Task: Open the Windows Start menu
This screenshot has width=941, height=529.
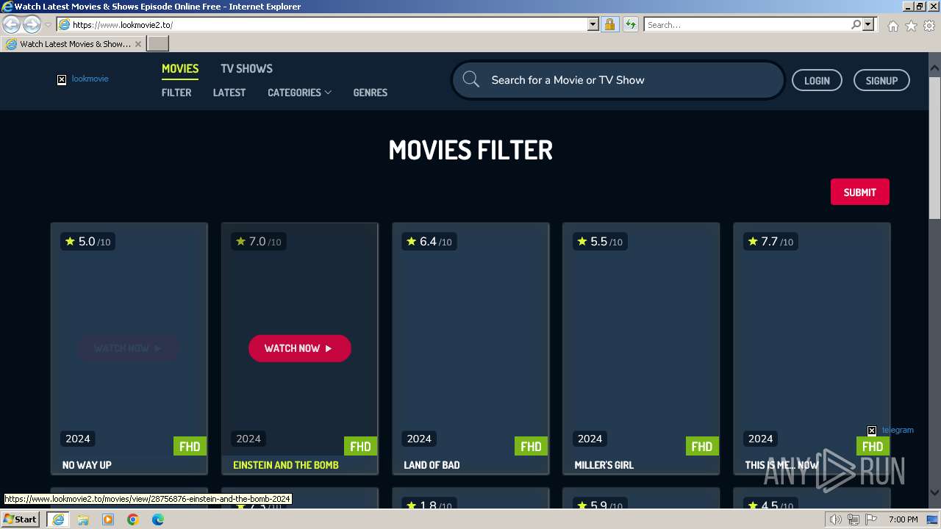Action: point(20,519)
